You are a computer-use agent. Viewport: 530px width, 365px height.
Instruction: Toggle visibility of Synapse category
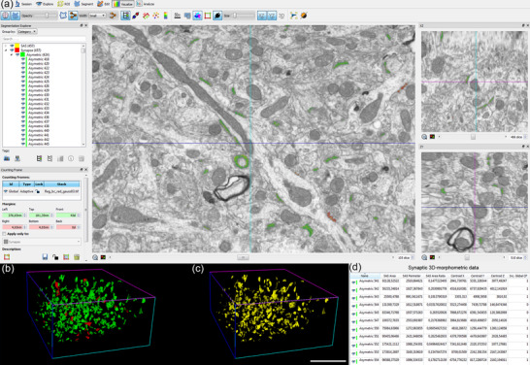[13, 50]
